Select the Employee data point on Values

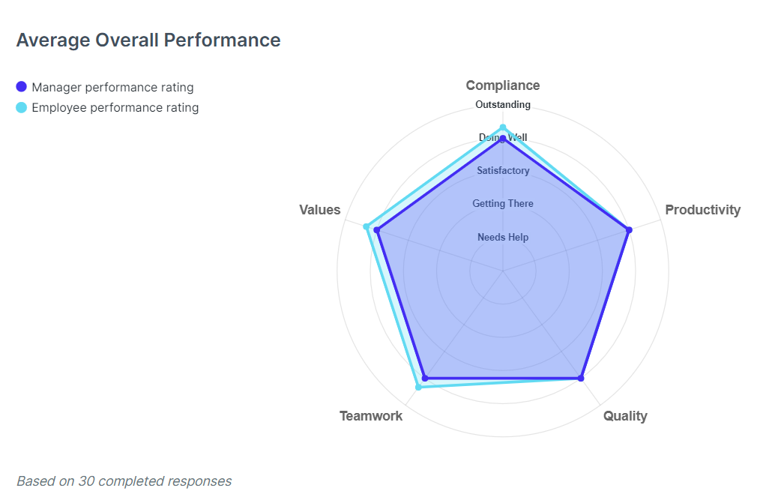tap(367, 226)
